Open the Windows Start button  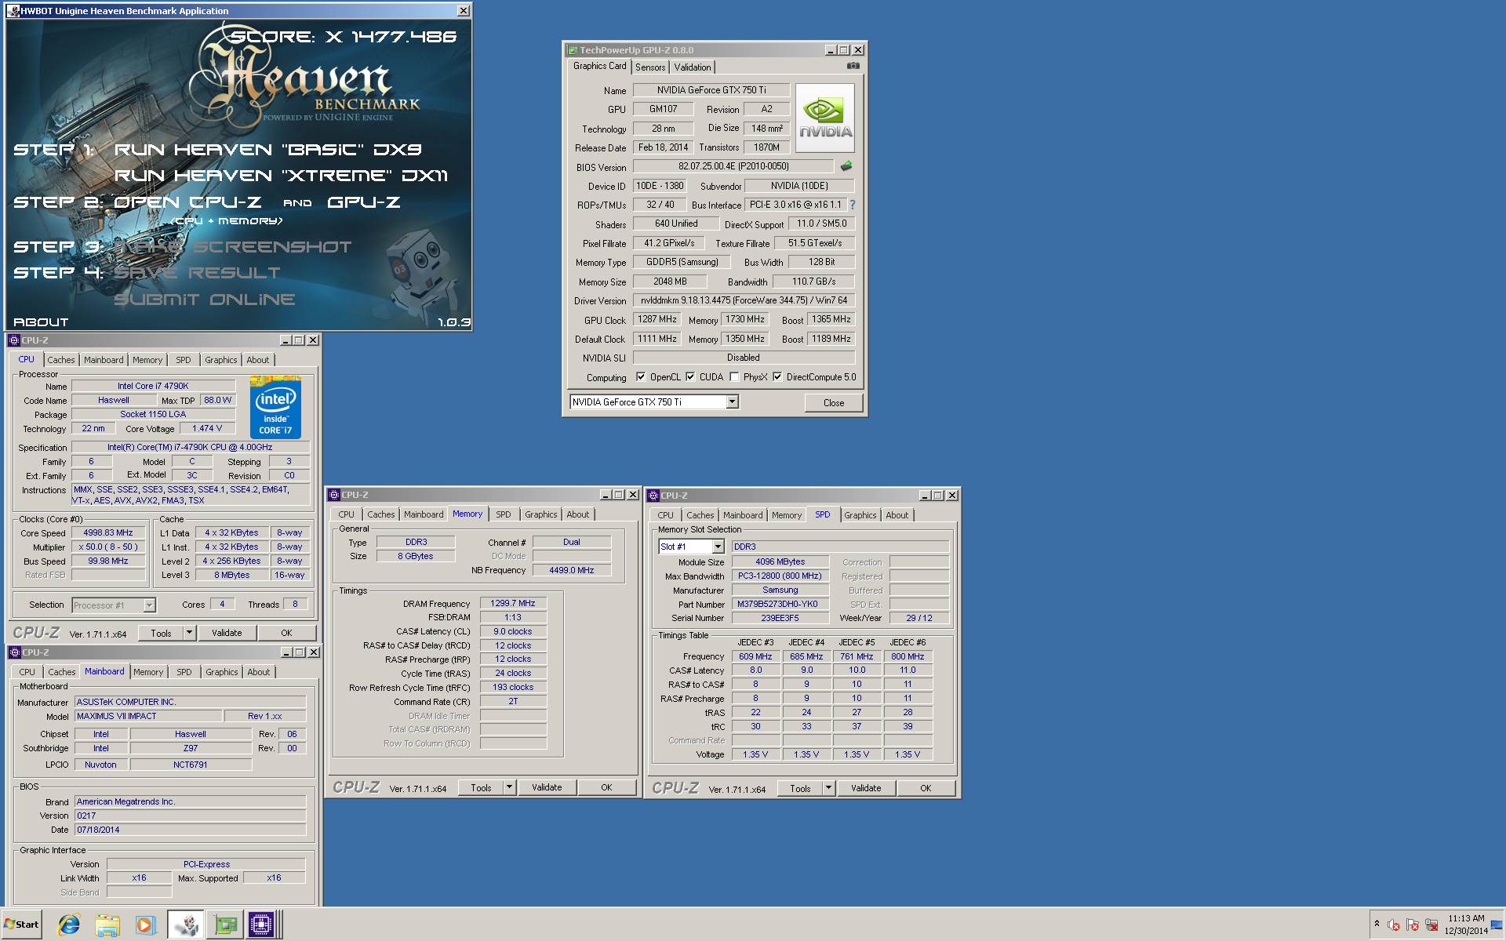(x=22, y=925)
